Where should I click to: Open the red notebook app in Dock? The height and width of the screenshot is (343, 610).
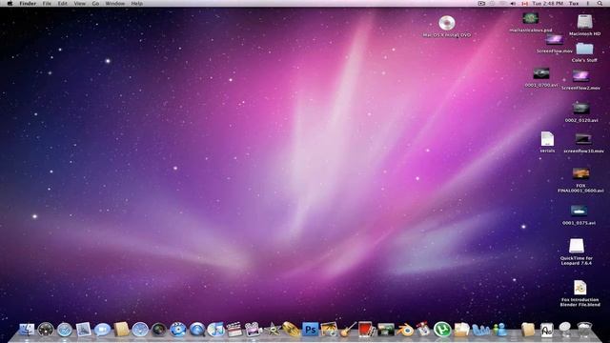(x=366, y=330)
